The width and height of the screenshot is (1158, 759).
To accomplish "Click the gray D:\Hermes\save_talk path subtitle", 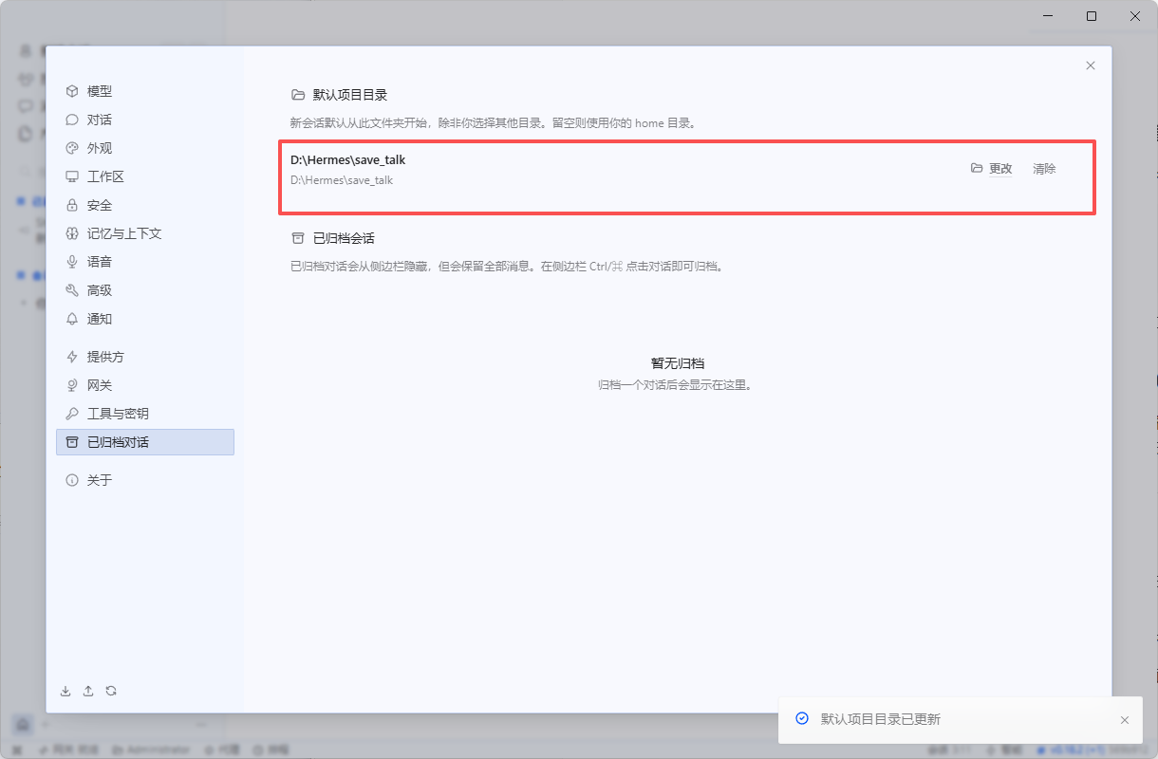I will (x=342, y=179).
